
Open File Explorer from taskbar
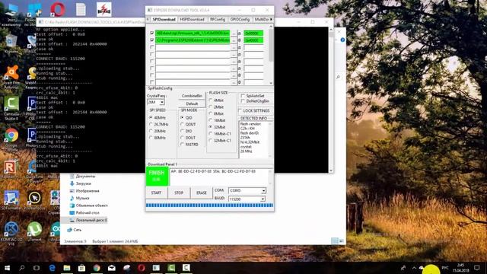(x=67, y=268)
